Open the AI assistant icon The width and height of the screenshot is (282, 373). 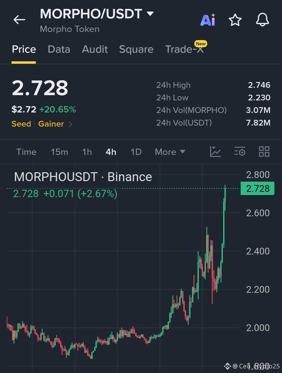[208, 20]
